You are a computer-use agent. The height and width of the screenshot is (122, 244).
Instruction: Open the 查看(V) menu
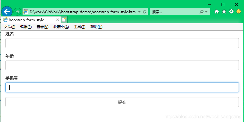click(x=43, y=27)
